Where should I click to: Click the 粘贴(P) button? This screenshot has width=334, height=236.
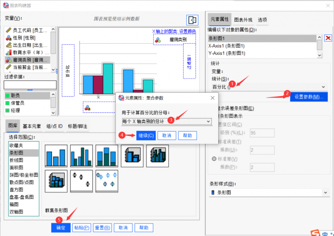point(82,228)
